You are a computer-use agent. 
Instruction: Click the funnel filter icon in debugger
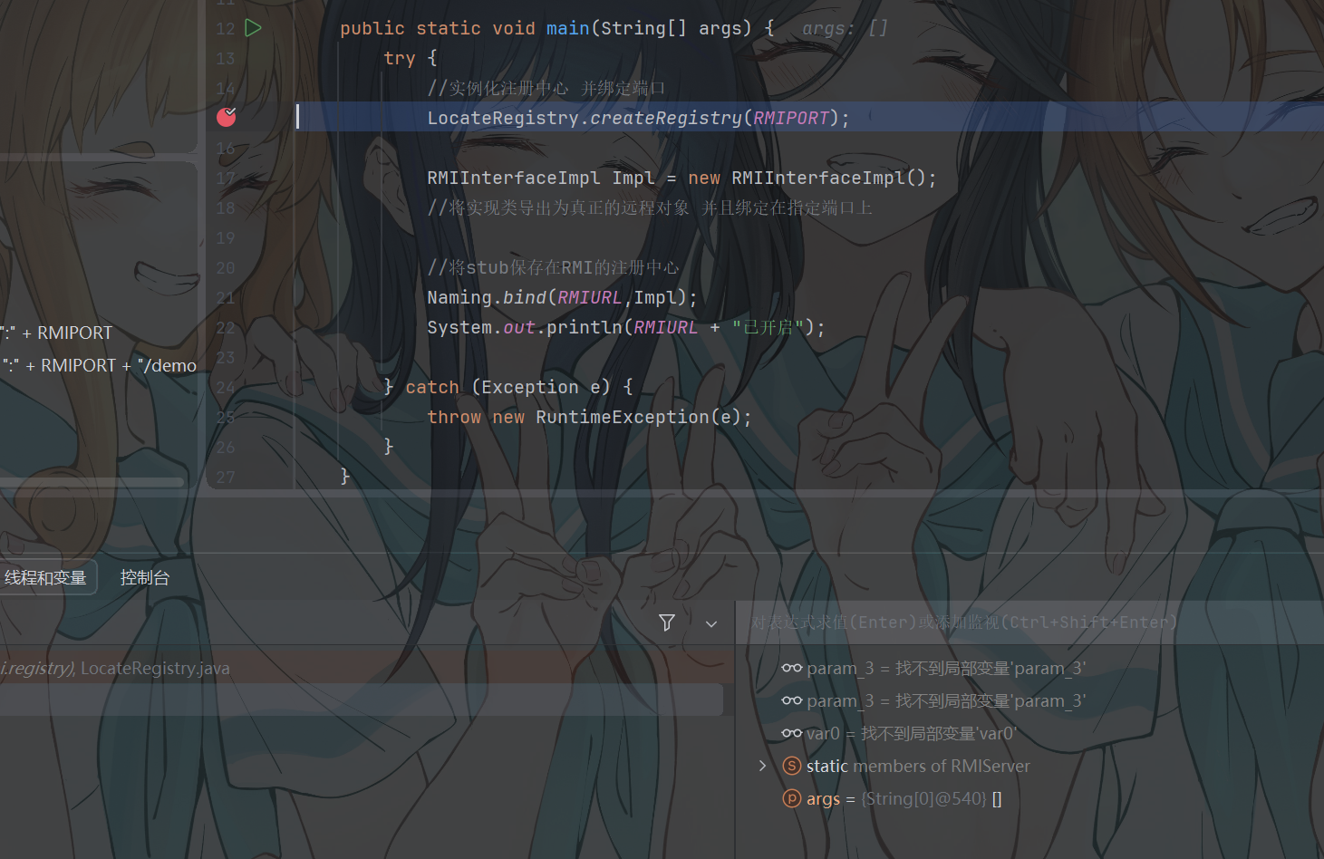point(667,623)
